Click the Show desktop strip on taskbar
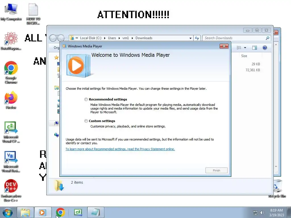This screenshot has width=291, height=218. click(x=289, y=212)
